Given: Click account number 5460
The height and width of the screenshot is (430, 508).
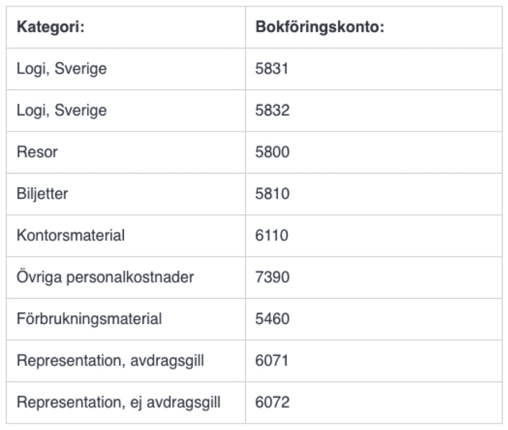Looking at the screenshot, I should 272,319.
